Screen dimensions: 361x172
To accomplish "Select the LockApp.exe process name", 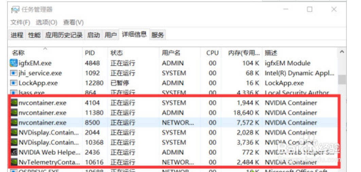I will click(x=38, y=83).
